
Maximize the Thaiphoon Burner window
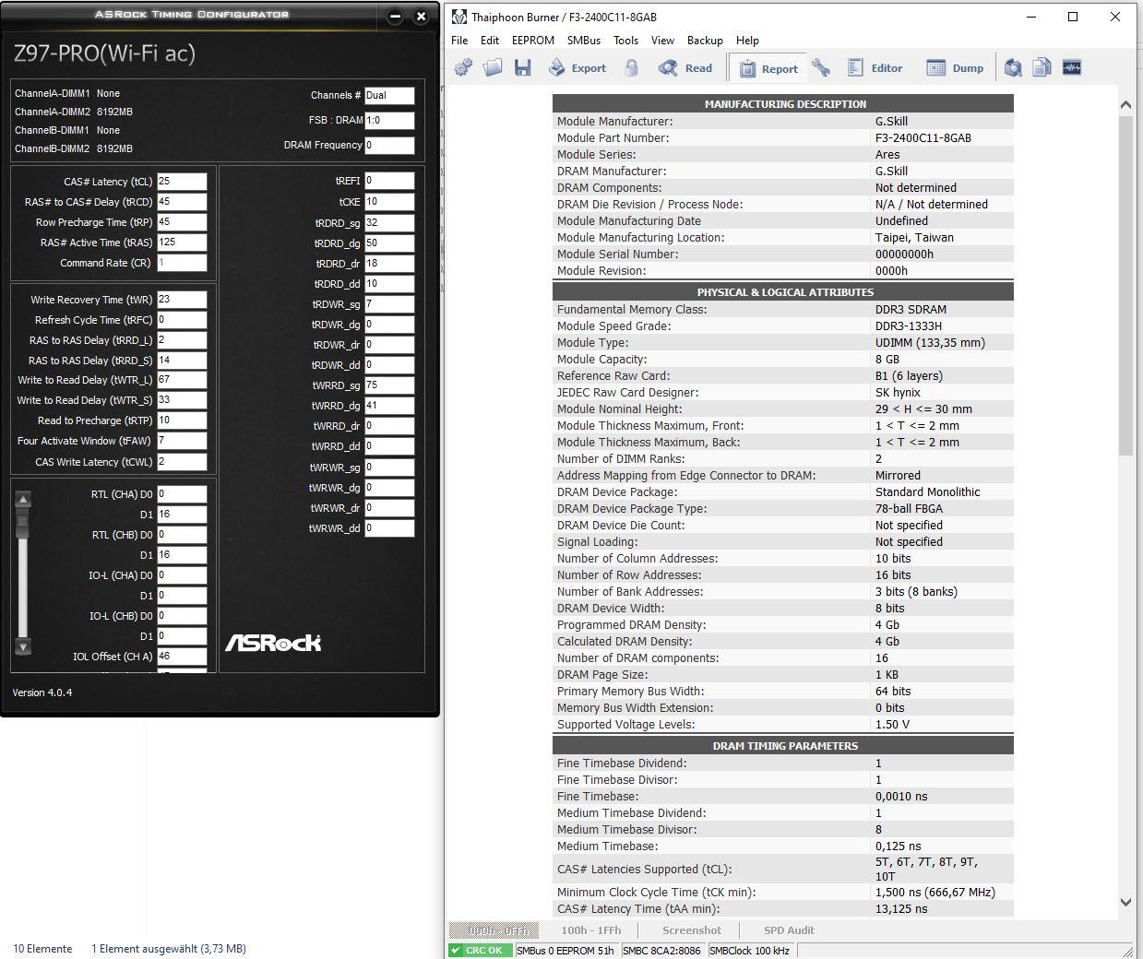tap(1073, 17)
